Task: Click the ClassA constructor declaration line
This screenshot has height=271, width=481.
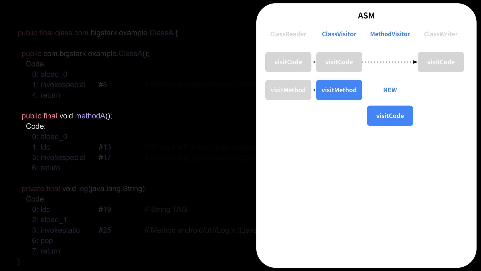Action: (x=85, y=54)
